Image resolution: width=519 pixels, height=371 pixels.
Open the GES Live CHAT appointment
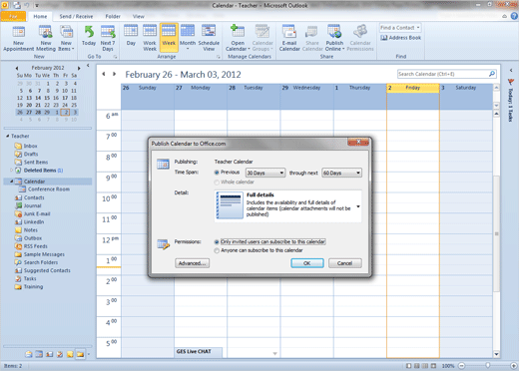(x=199, y=352)
